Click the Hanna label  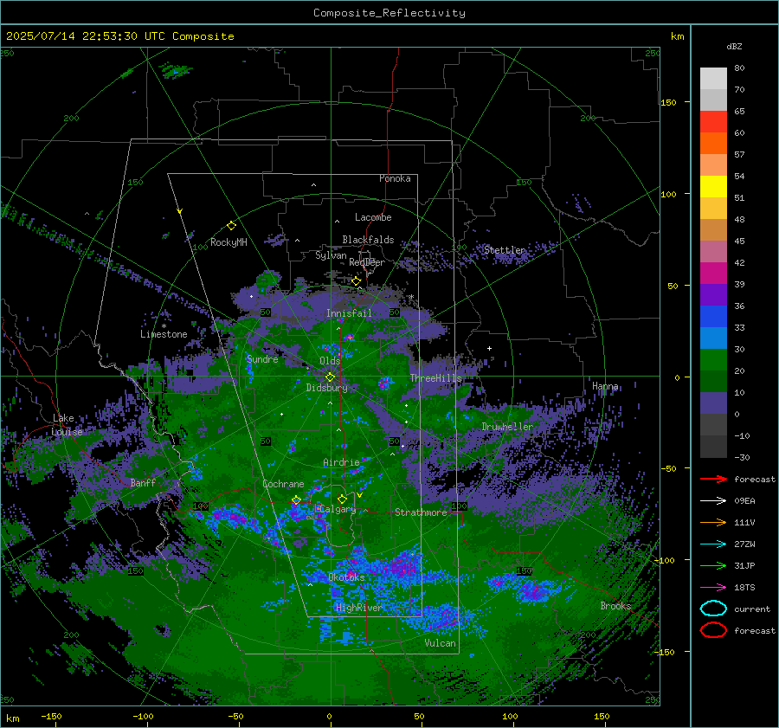[605, 386]
